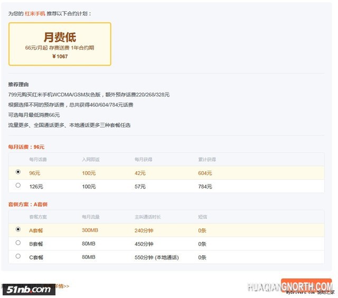Click the 套餐方案：A套餐 section title
This screenshot has width=338, height=298.
[x=28, y=204]
